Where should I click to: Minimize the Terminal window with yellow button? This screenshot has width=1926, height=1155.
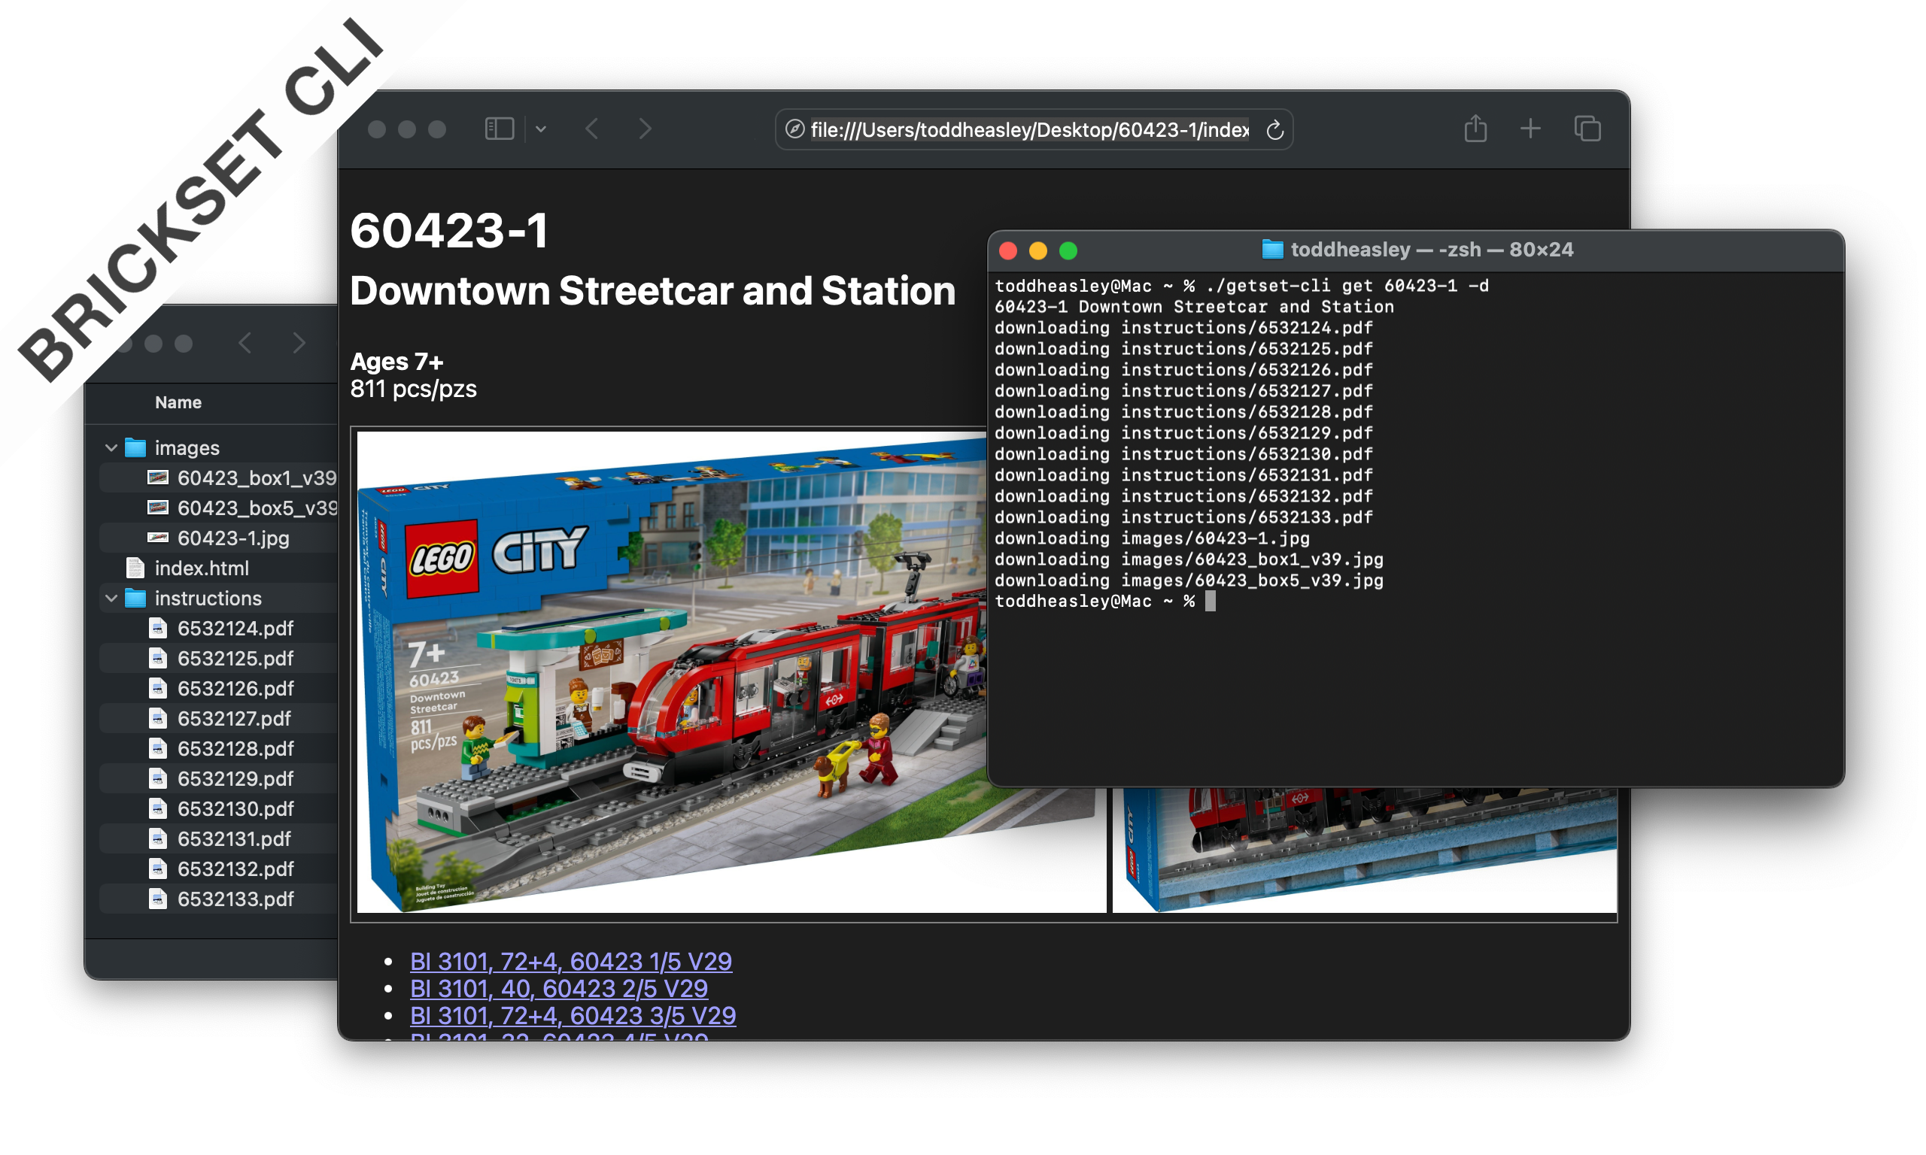[x=1037, y=250]
